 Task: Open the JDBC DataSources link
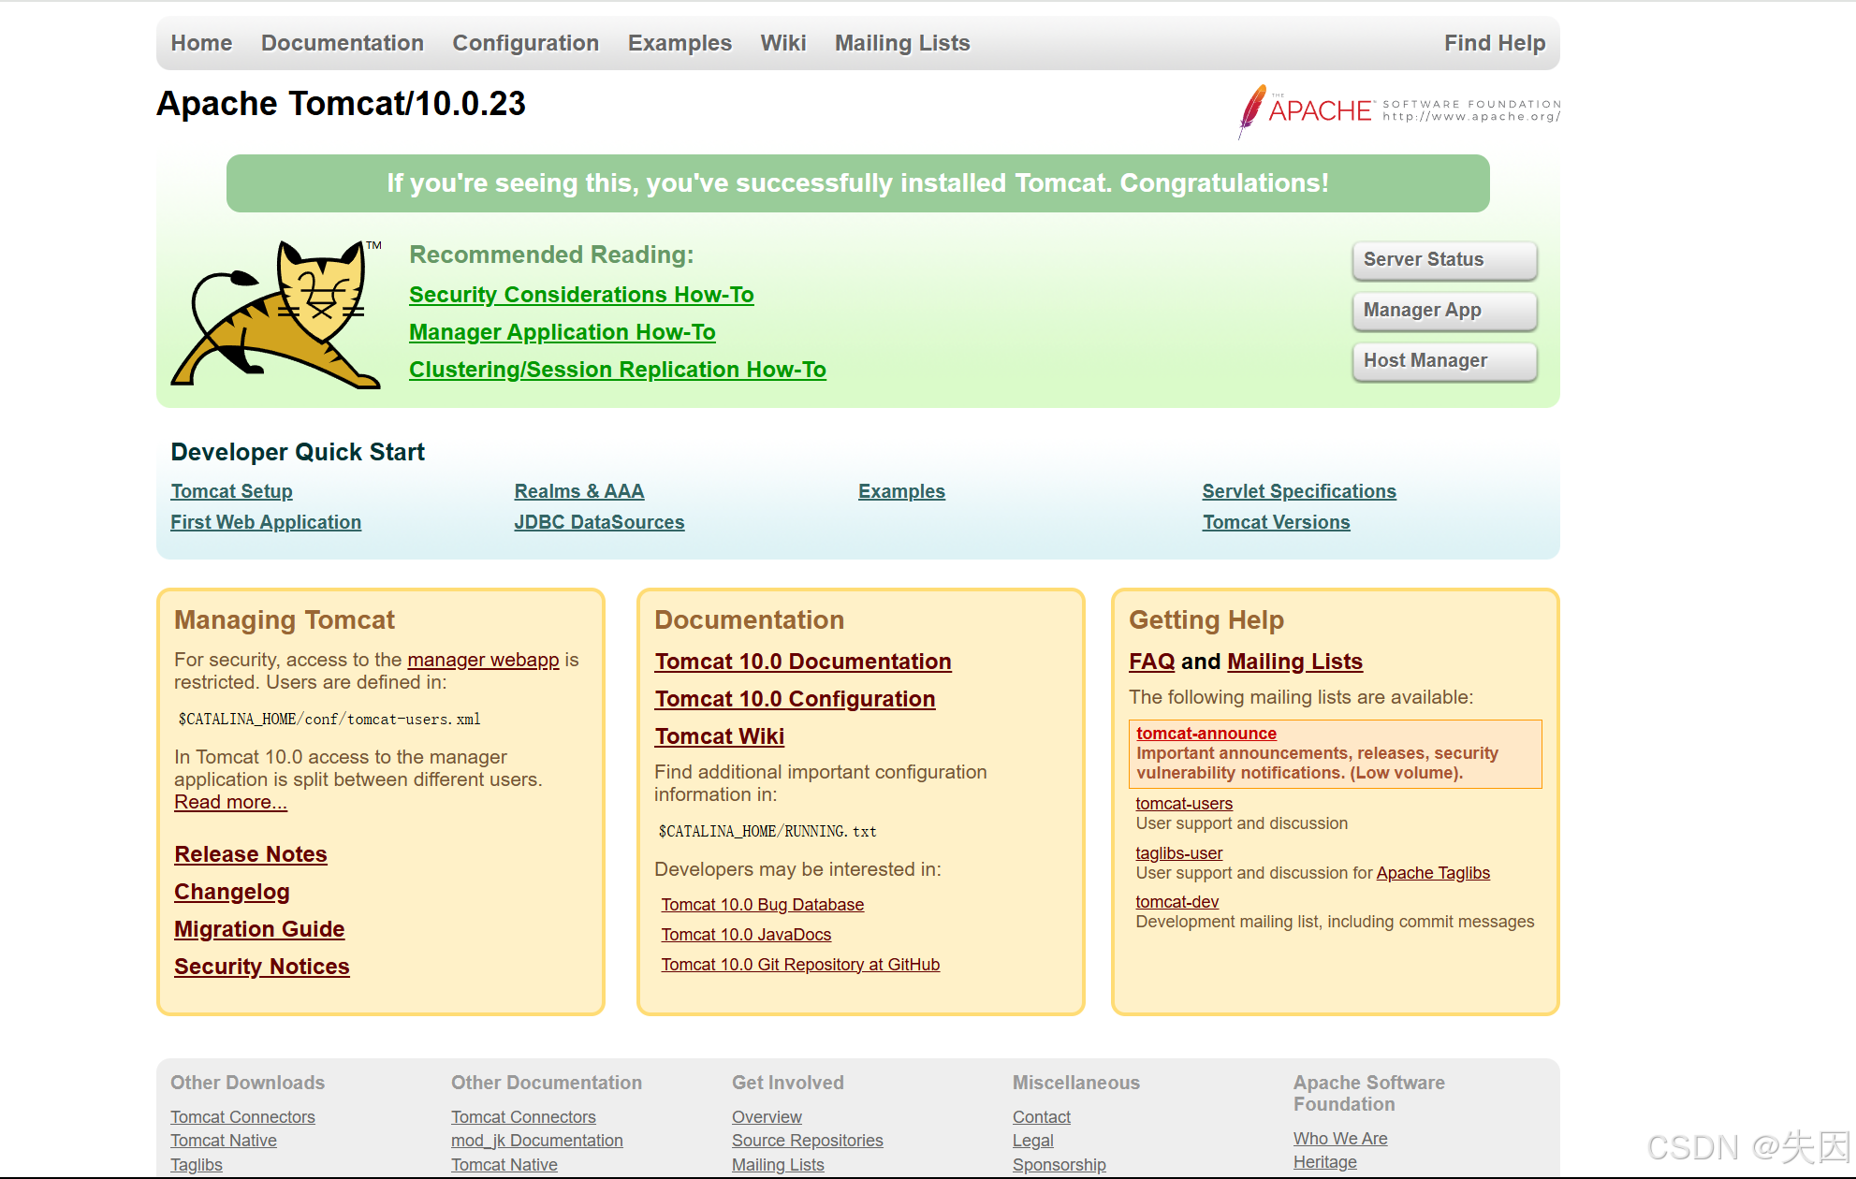pyautogui.click(x=599, y=522)
